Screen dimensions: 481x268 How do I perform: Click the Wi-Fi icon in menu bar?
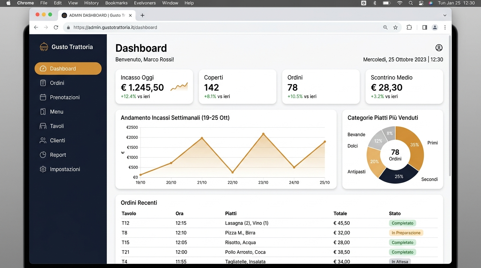[400, 3]
